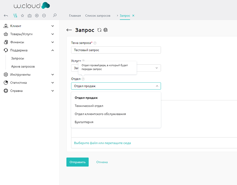Viewport: 237px width, 185px height.
Task: Expand the Финансы sidebar section
Action: [52, 42]
